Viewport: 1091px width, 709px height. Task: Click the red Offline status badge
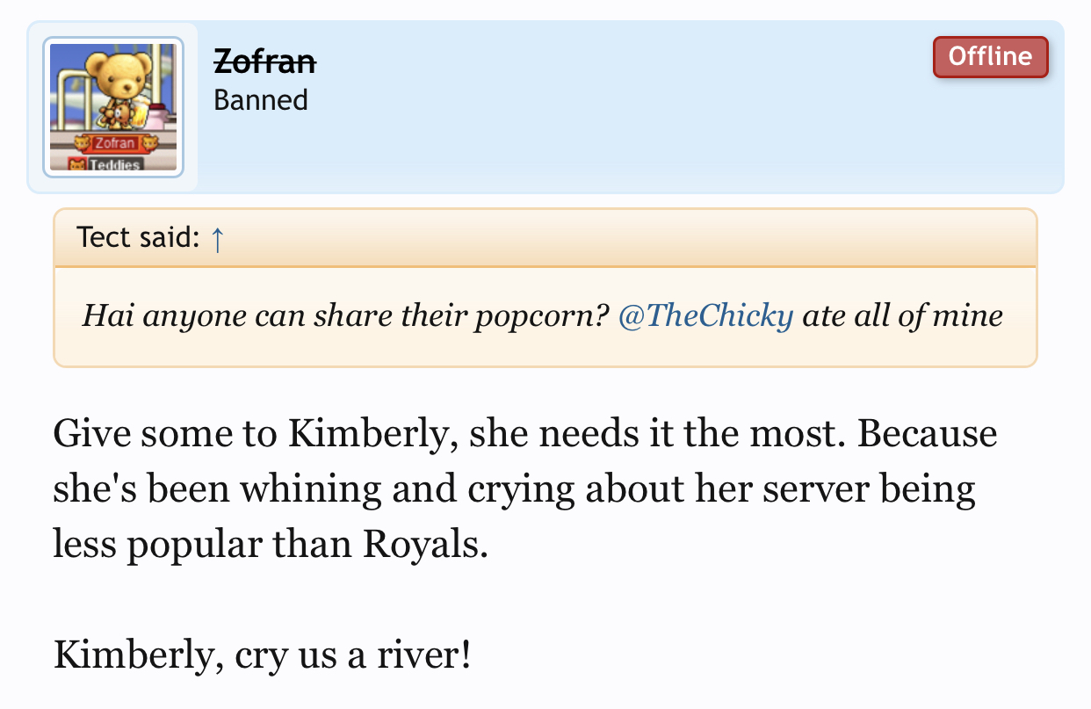coord(990,57)
